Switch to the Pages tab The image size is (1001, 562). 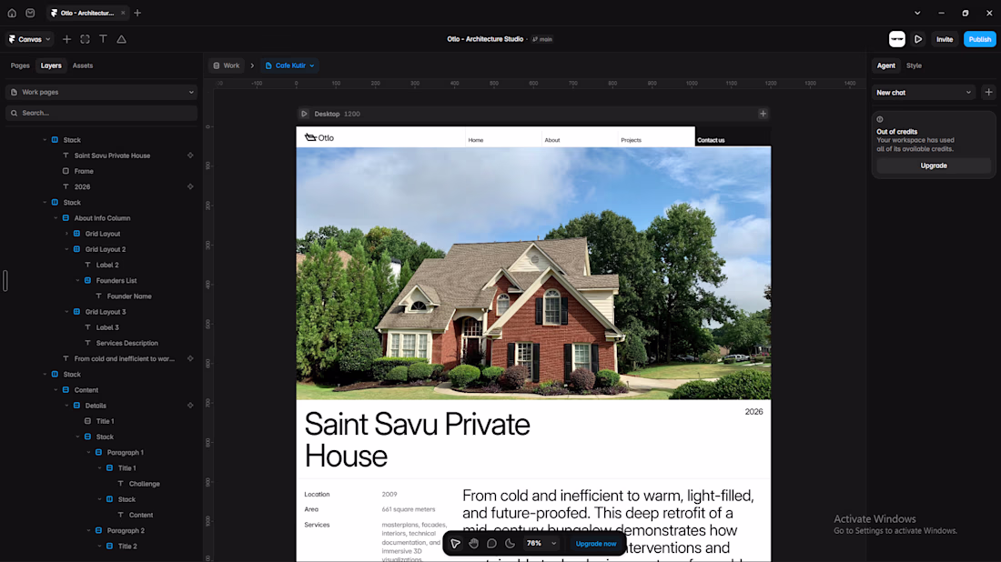pos(20,65)
